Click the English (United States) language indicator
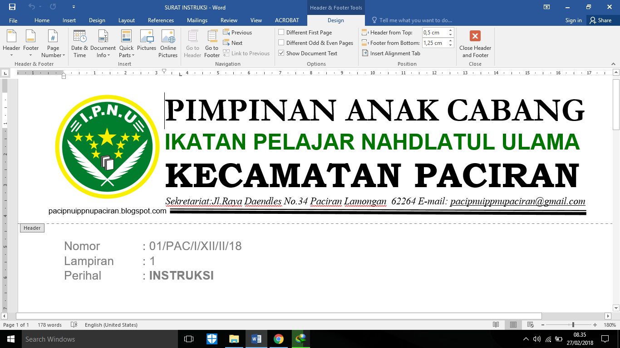This screenshot has width=620, height=348. pos(111,325)
